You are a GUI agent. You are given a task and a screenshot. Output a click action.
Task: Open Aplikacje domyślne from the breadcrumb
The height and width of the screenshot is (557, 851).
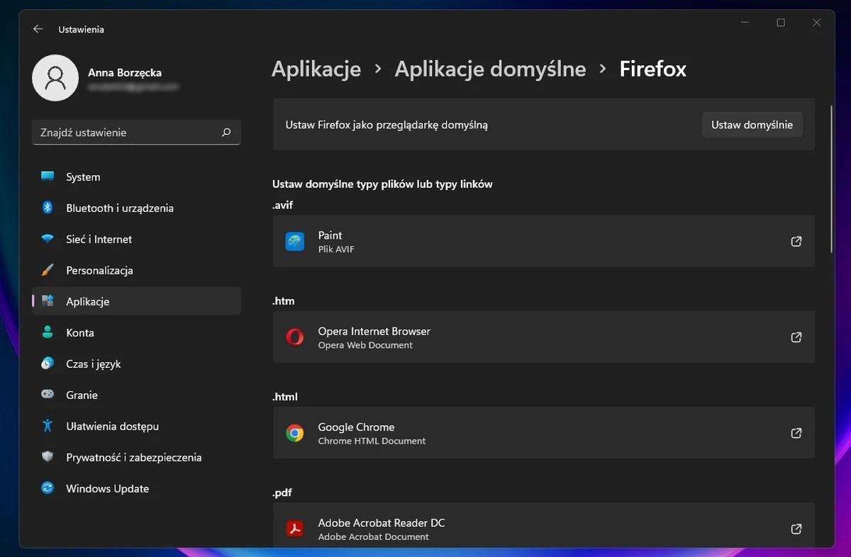490,69
